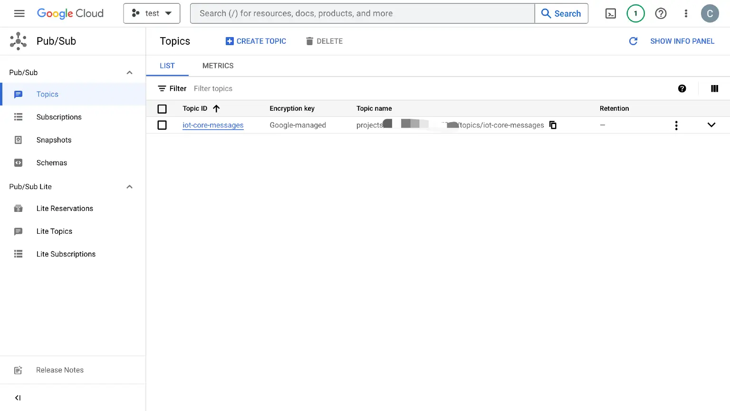Expand the iot-core-messages row details
The width and height of the screenshot is (730, 411).
point(711,125)
